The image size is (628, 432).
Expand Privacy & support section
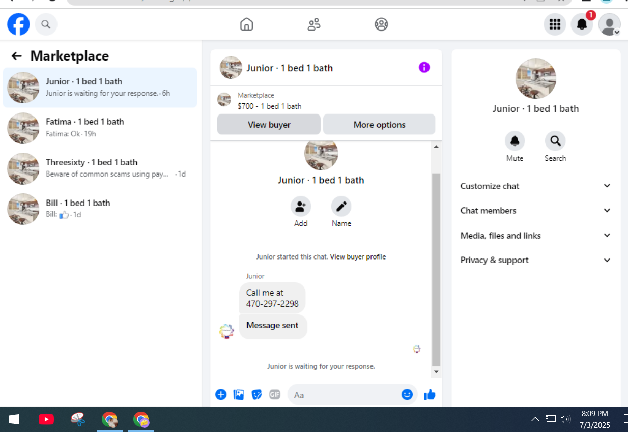click(535, 260)
